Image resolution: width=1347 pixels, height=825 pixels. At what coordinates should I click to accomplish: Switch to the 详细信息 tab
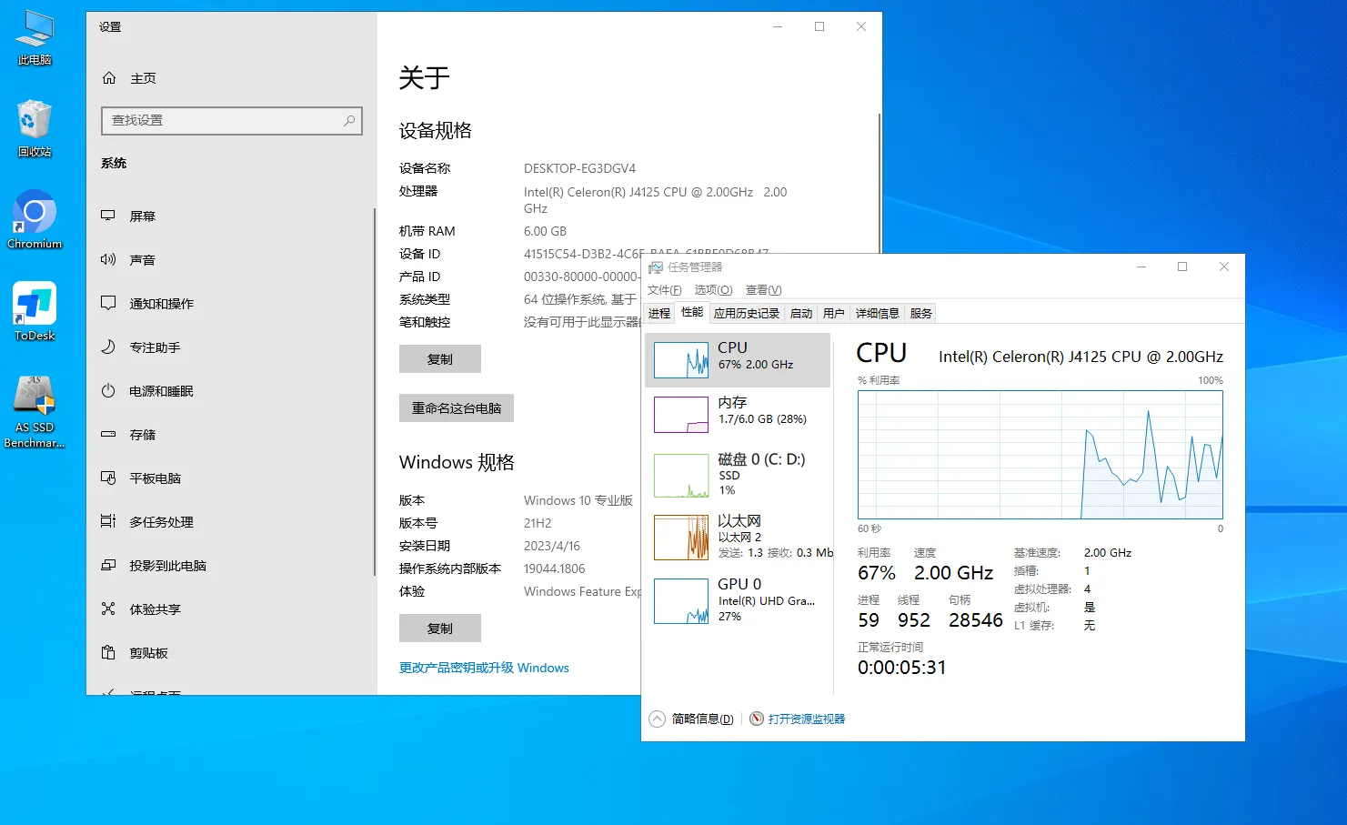tap(878, 313)
